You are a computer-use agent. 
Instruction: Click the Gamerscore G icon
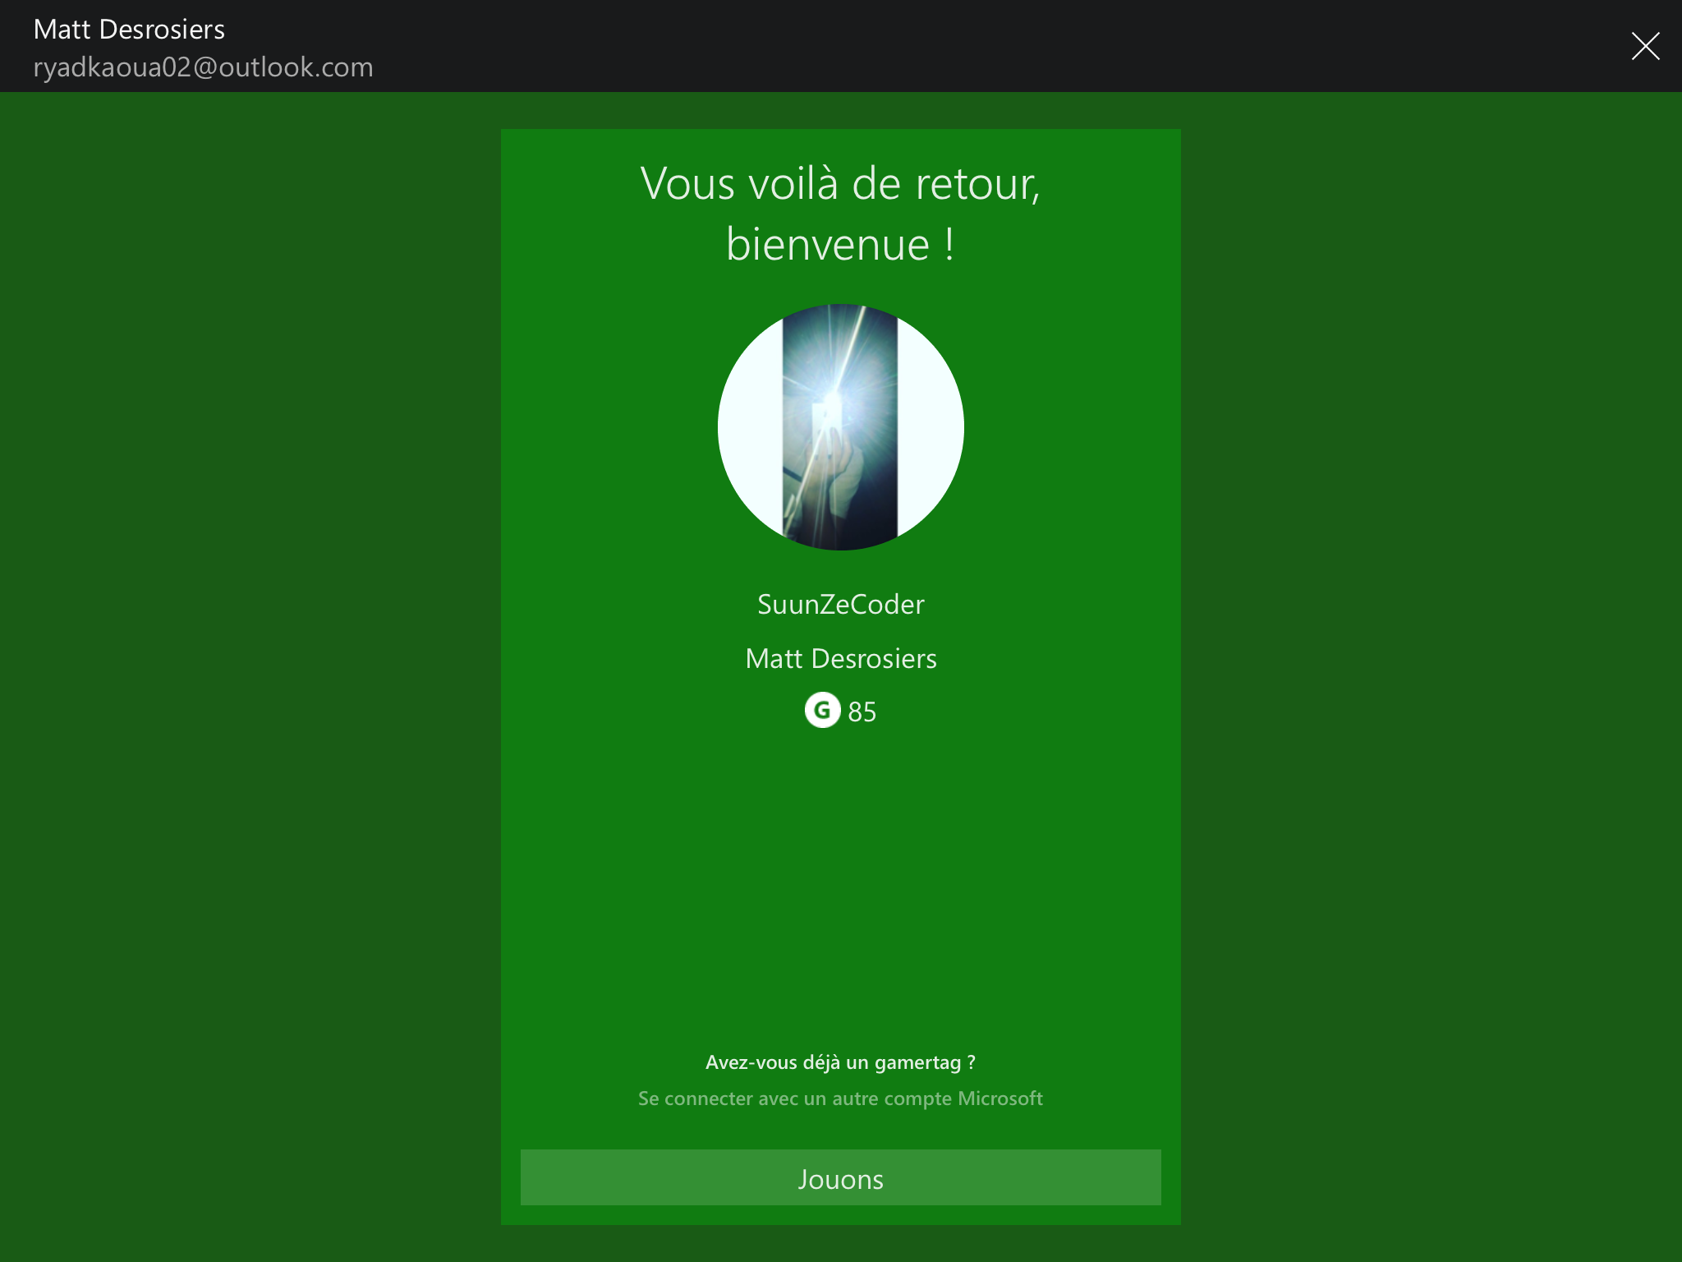click(x=822, y=710)
